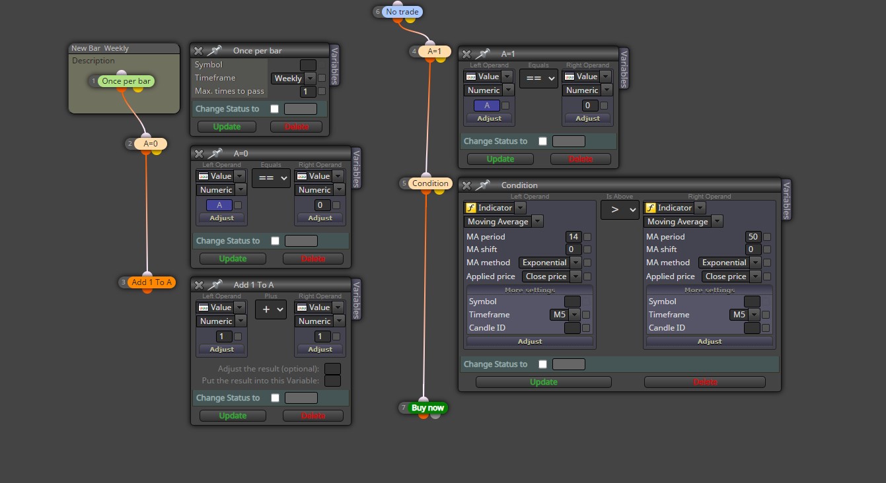
Task: Pick Change Status color in A=1 panel
Action: tap(569, 141)
